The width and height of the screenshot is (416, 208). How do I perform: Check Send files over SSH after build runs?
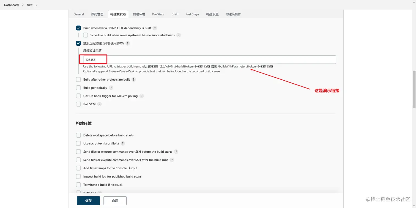tap(78, 160)
